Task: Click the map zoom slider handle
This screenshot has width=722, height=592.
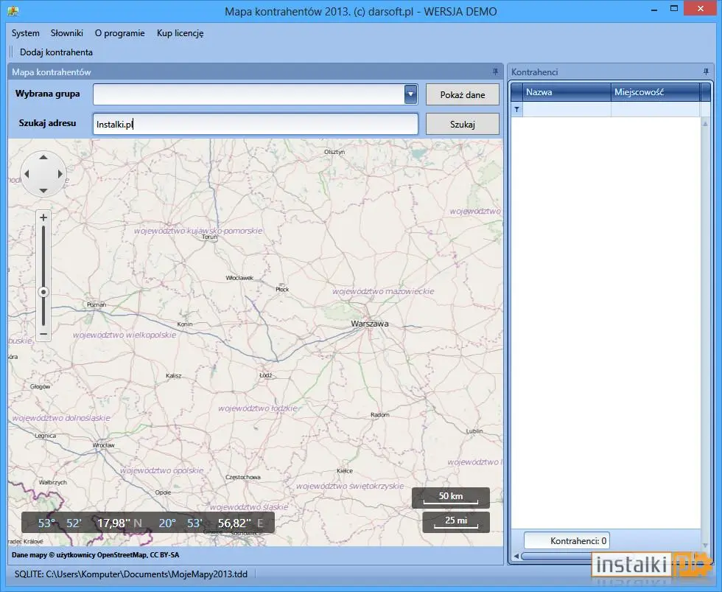Action: [43, 292]
